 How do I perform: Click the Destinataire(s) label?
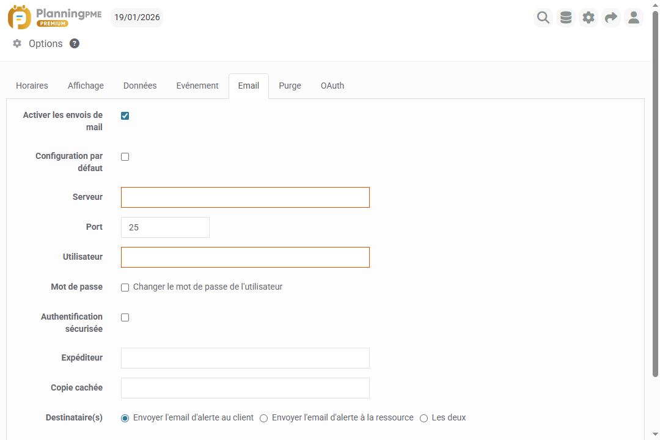(x=74, y=417)
